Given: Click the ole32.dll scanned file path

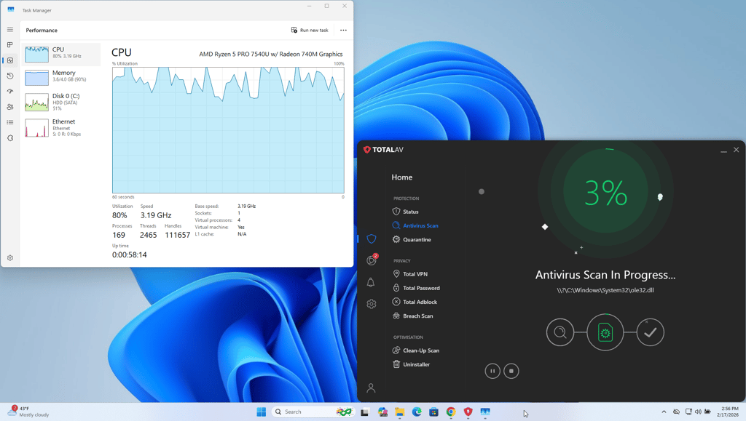Looking at the screenshot, I should tap(605, 290).
